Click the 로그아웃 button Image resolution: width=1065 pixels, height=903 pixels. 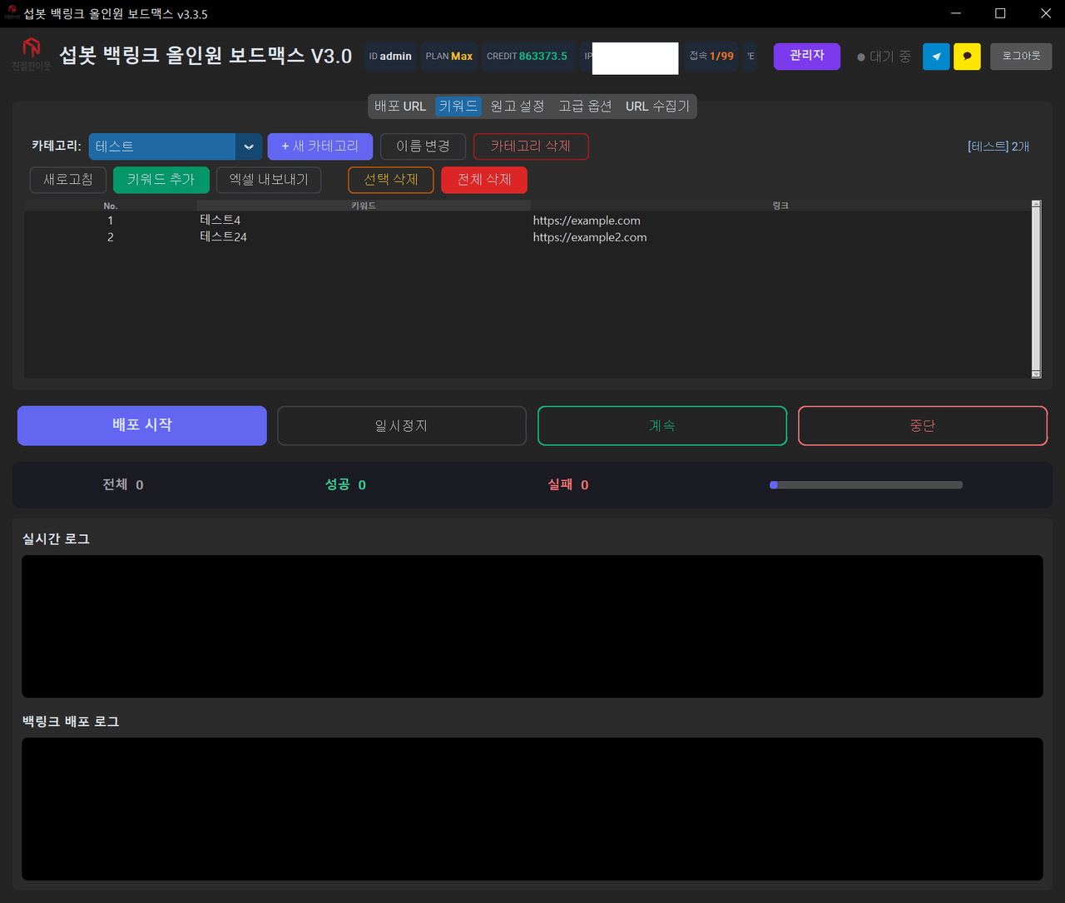tap(1021, 56)
